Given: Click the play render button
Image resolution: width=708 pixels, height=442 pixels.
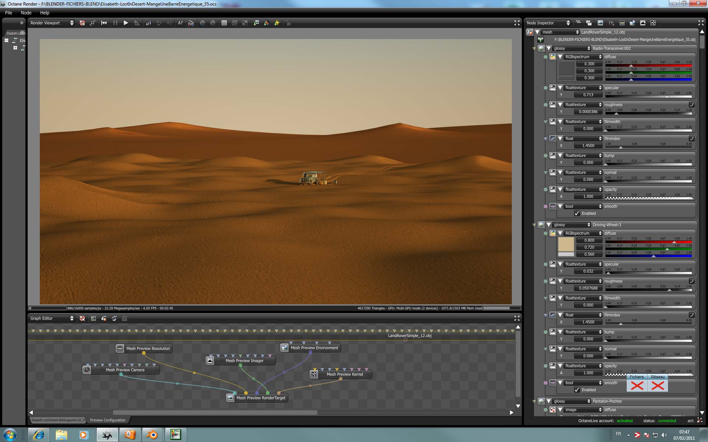Looking at the screenshot, I should tap(126, 23).
